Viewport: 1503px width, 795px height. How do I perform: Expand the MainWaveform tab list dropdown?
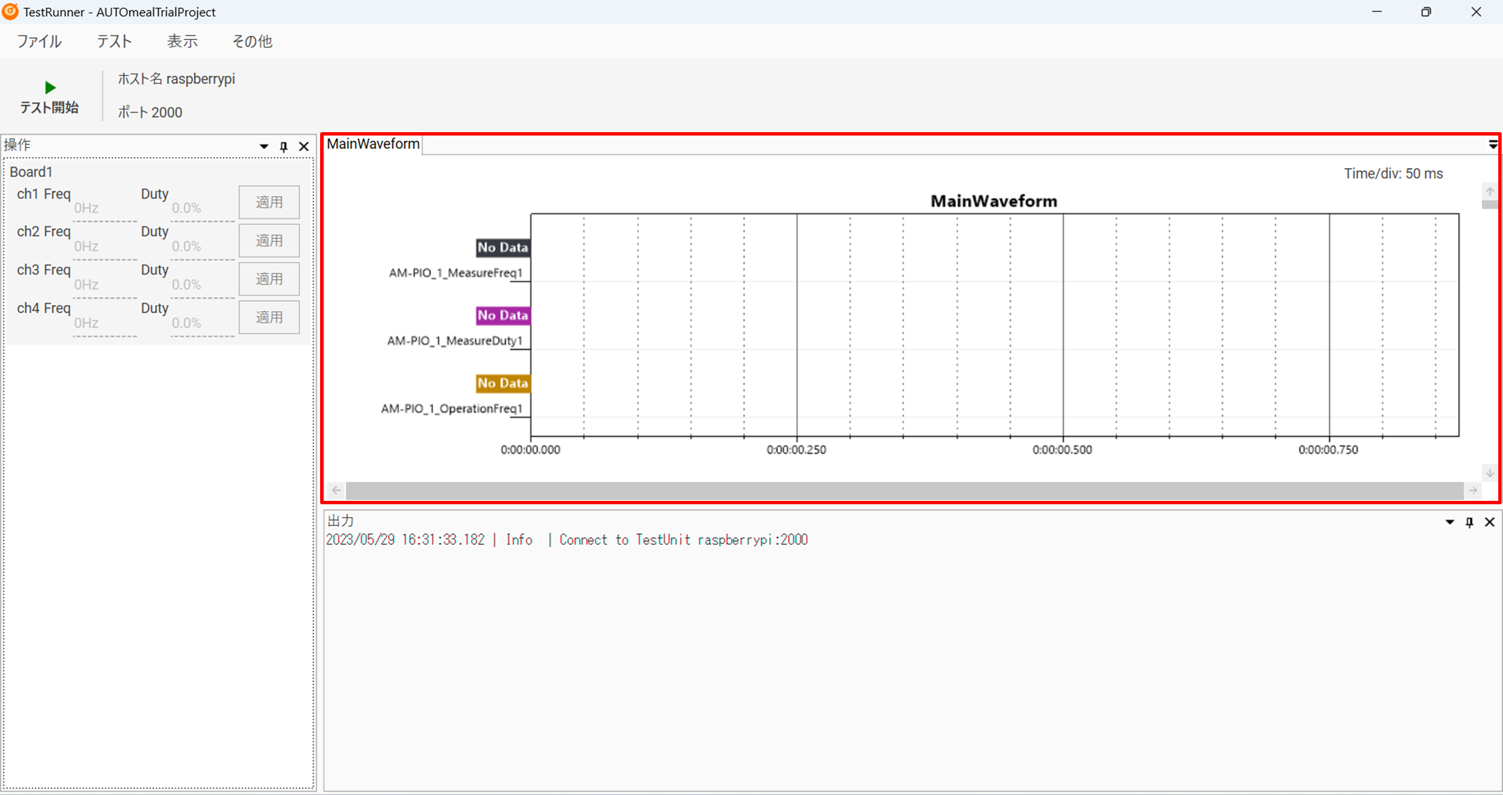(x=1492, y=144)
